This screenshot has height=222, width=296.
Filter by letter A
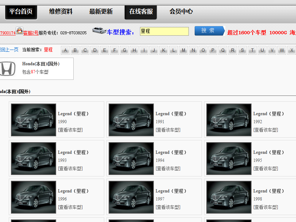pos(65,50)
